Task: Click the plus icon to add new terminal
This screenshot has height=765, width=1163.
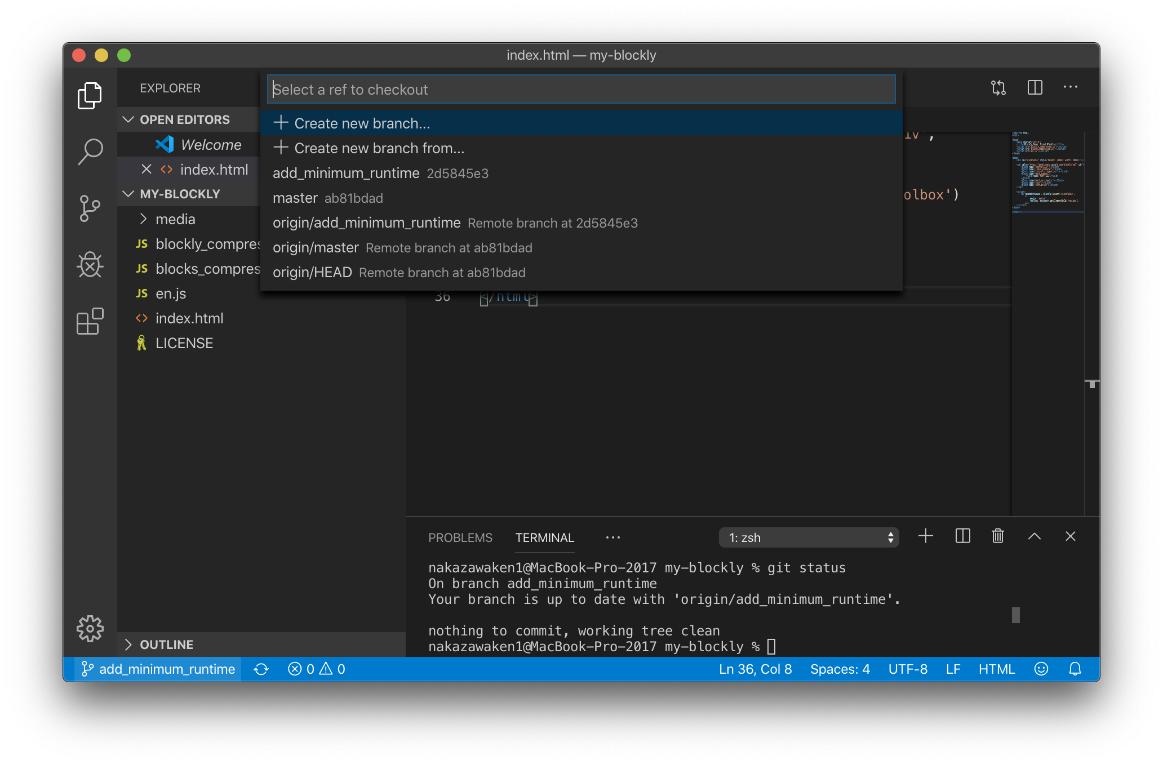Action: [925, 536]
